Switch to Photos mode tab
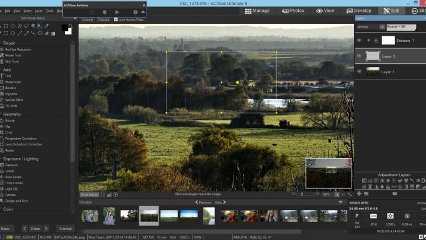The width and height of the screenshot is (426, 240). point(293,11)
